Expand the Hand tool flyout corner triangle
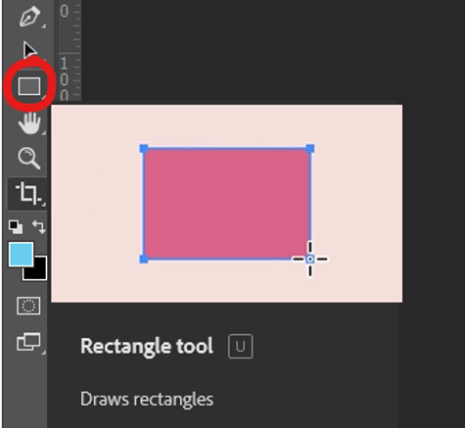The height and width of the screenshot is (428, 465). (44, 132)
